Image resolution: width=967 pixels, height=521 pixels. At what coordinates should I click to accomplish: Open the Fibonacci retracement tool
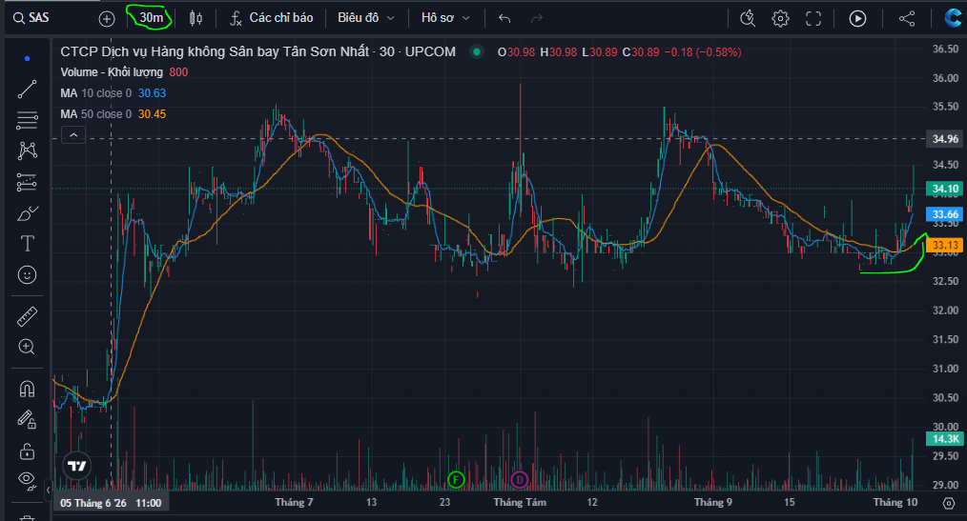pyautogui.click(x=27, y=120)
